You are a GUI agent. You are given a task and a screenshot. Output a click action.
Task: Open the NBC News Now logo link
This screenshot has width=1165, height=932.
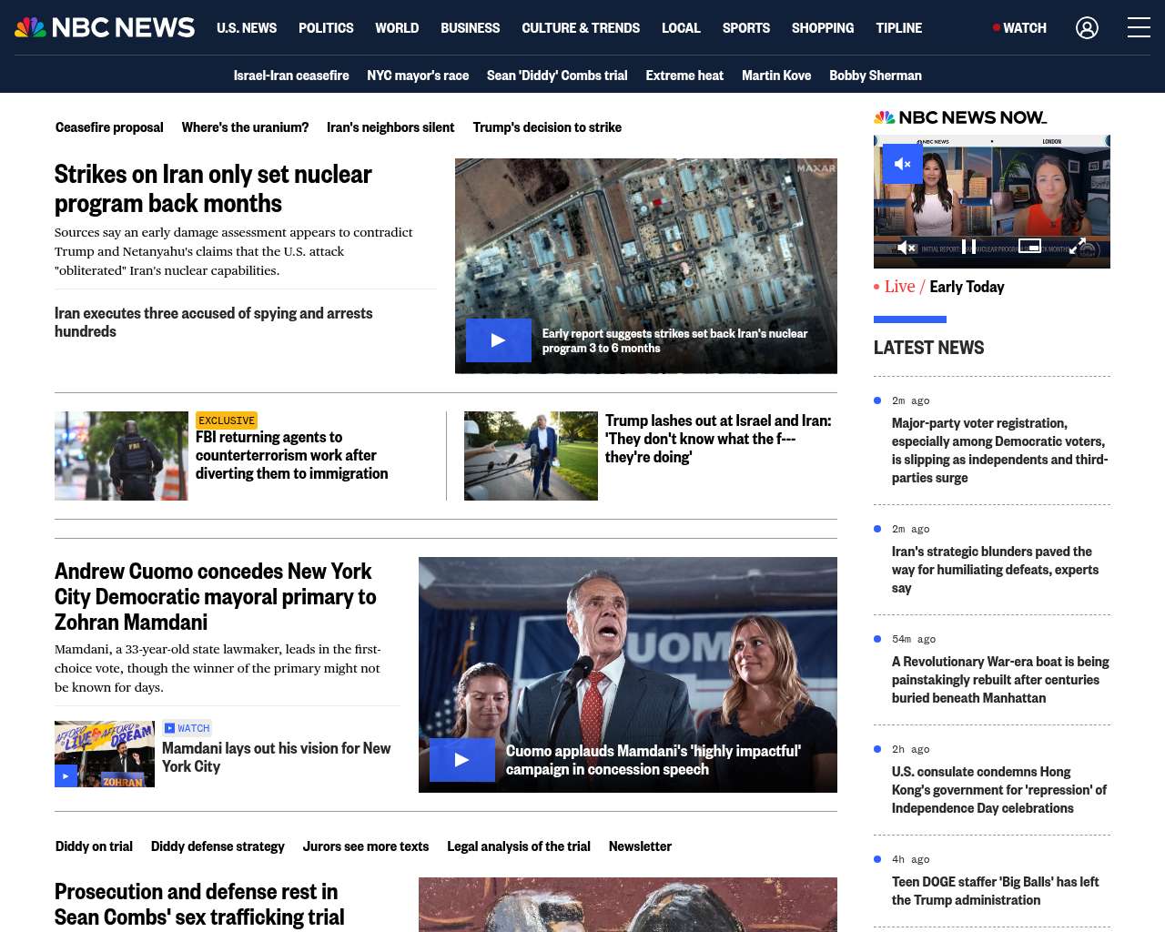[960, 117]
